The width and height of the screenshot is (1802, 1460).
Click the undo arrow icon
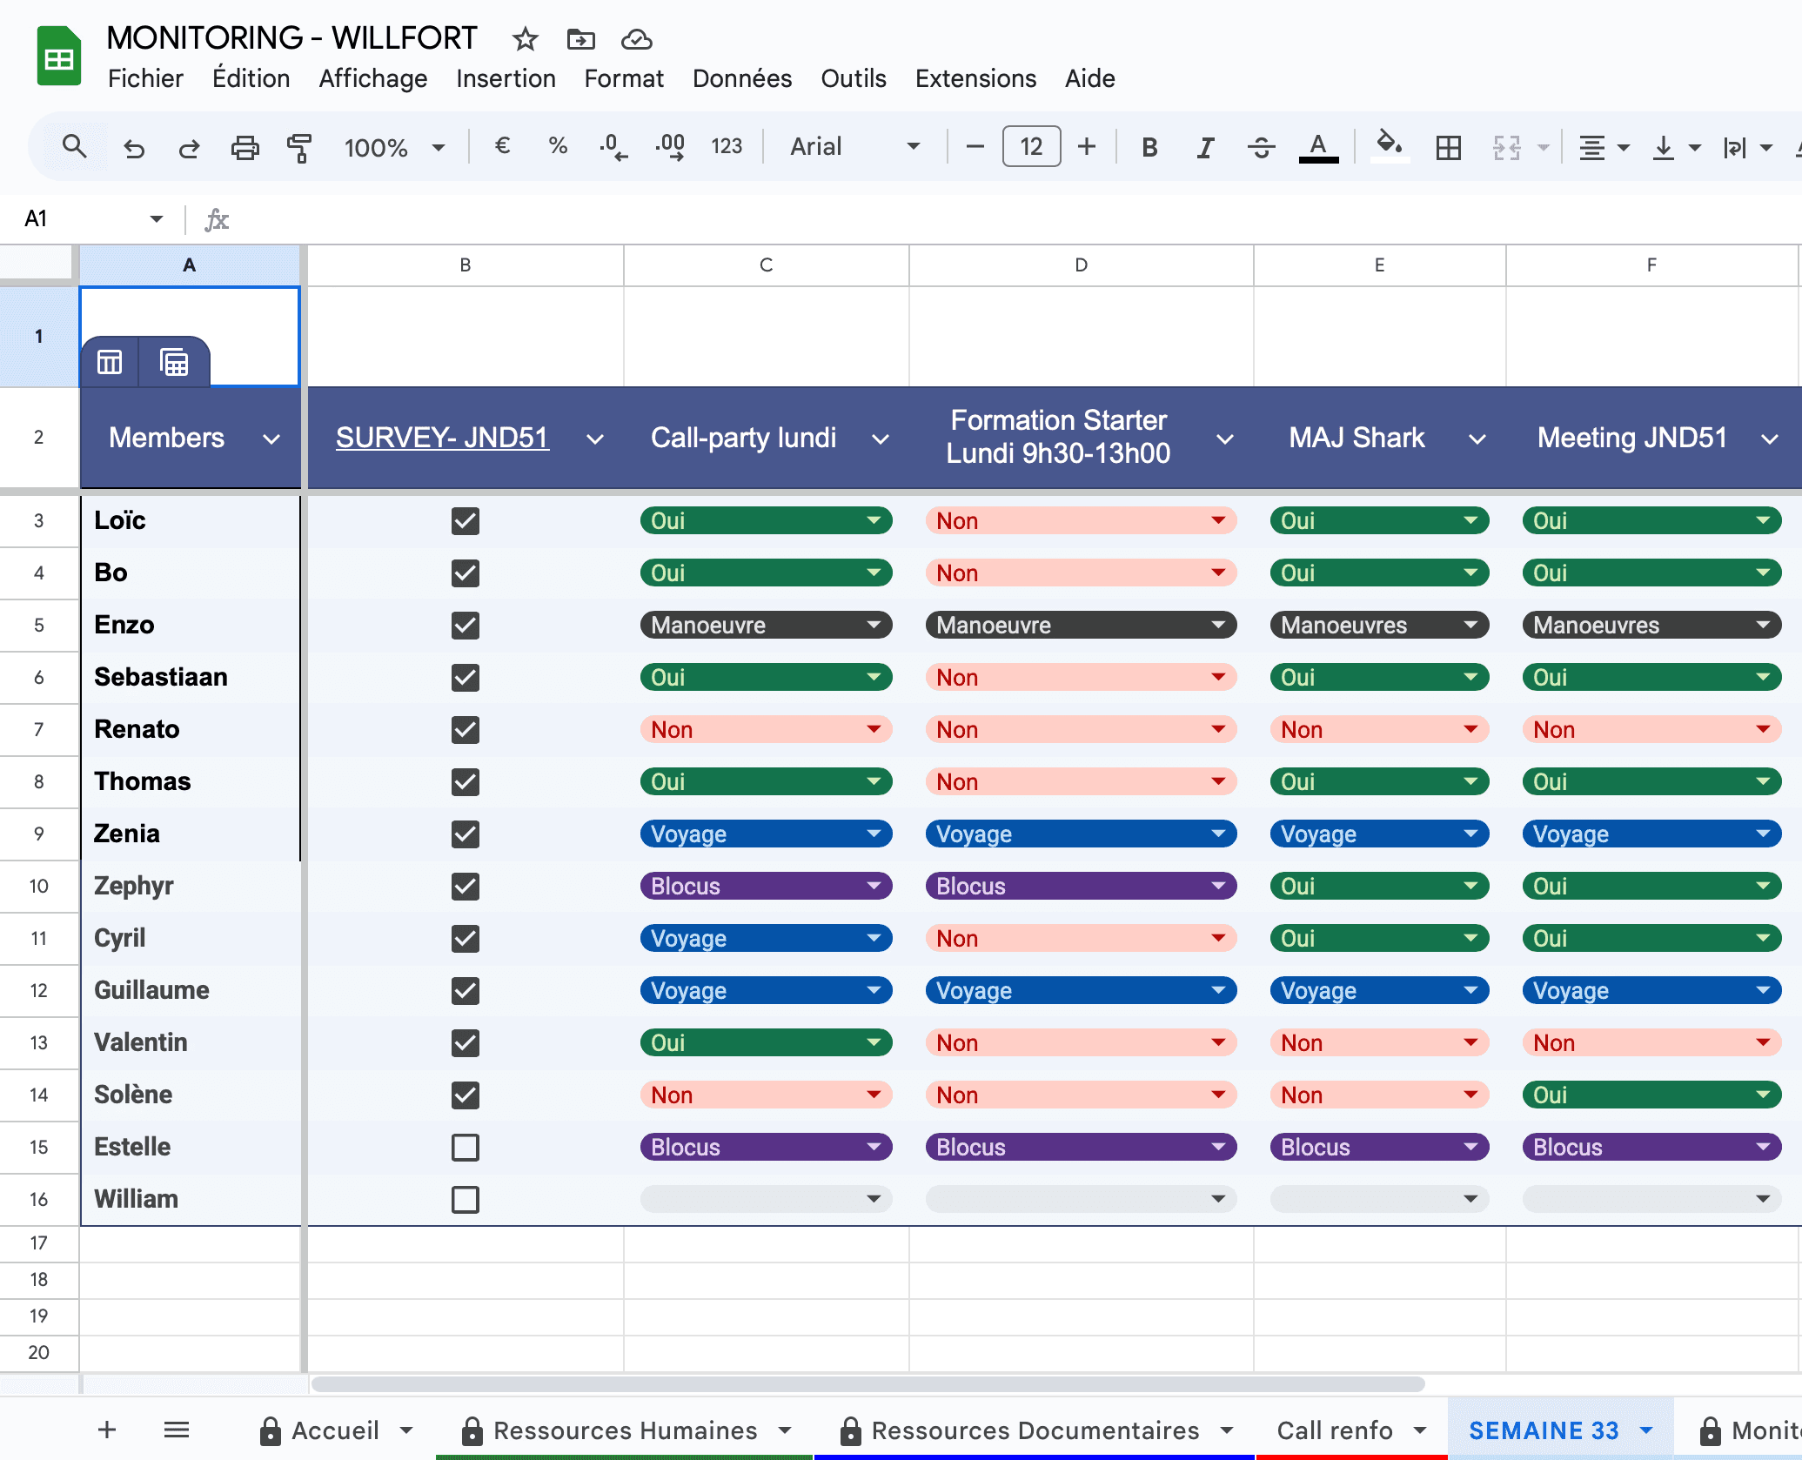point(134,147)
